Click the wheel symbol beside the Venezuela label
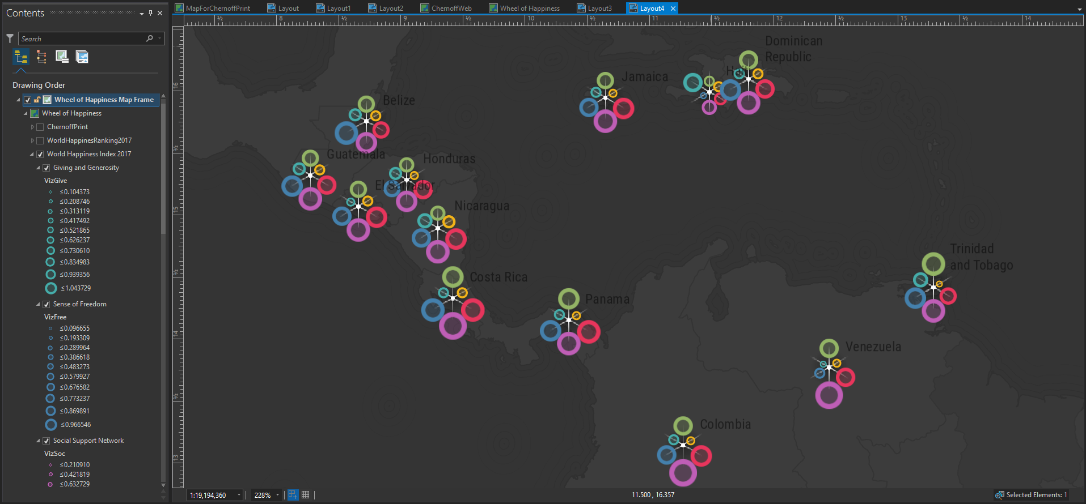 click(833, 374)
